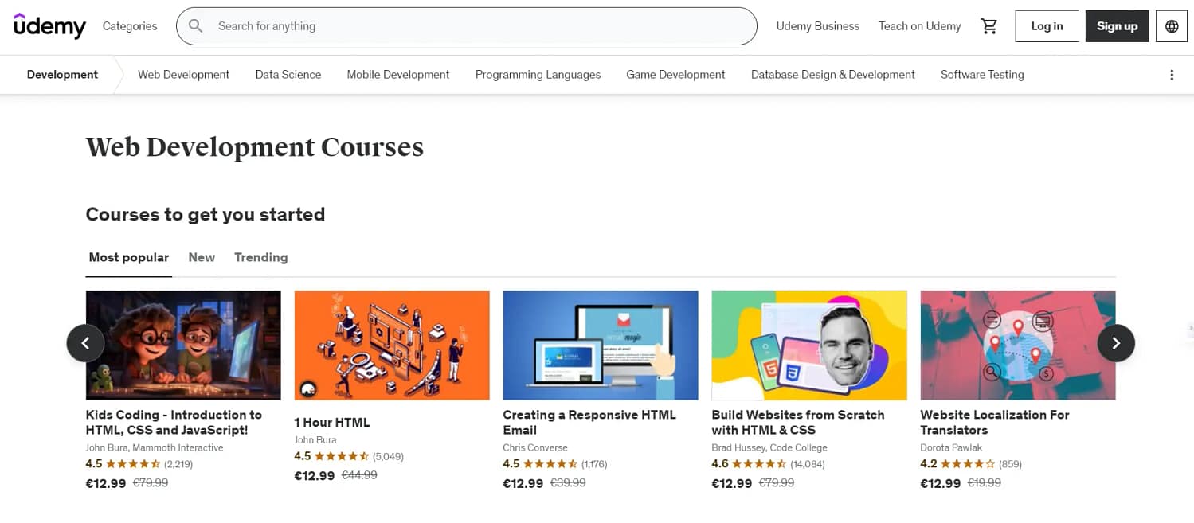1194x523 pixels.
Task: Click the Log in button
Action: pos(1046,25)
